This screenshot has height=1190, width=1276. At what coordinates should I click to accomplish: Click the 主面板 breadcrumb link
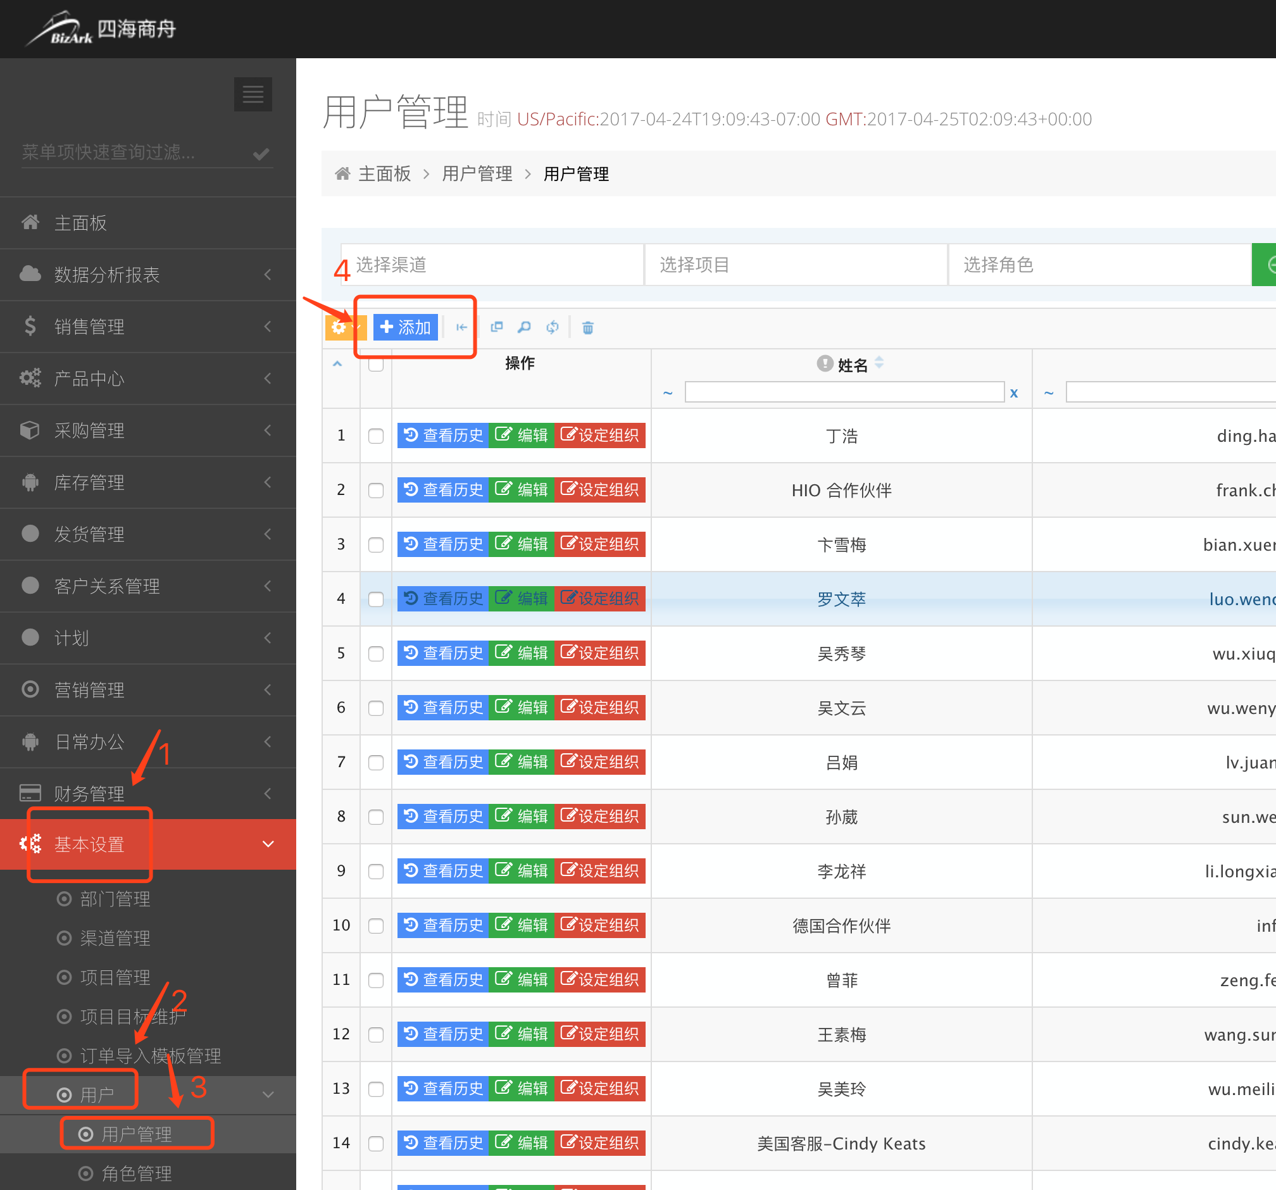[384, 173]
